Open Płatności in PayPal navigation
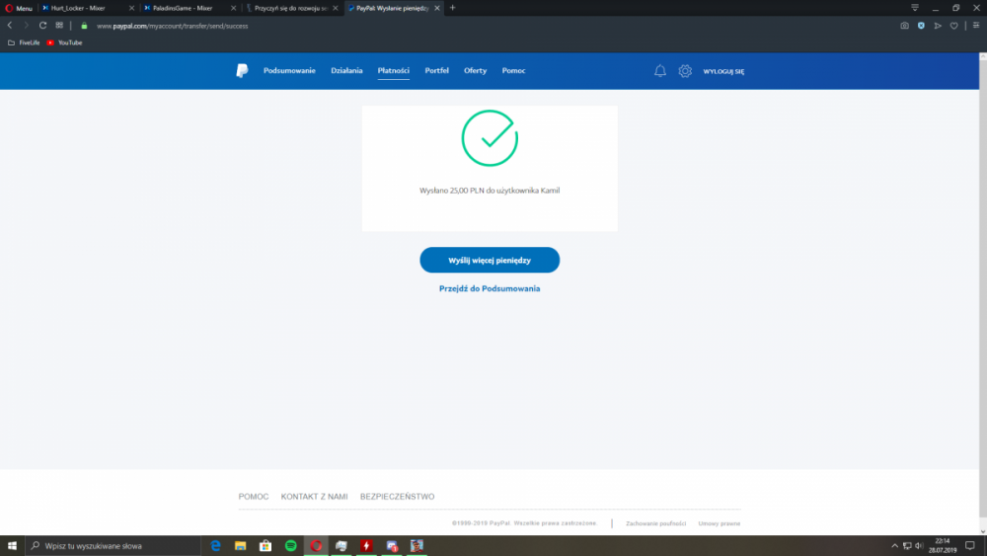Image resolution: width=987 pixels, height=556 pixels. pyautogui.click(x=394, y=70)
